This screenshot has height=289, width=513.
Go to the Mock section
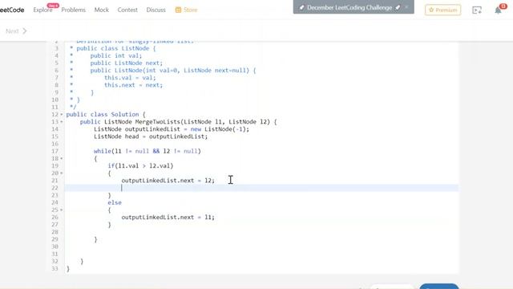point(102,10)
